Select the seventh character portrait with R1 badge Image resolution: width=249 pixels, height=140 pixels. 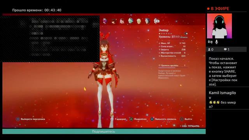[x=156, y=21]
